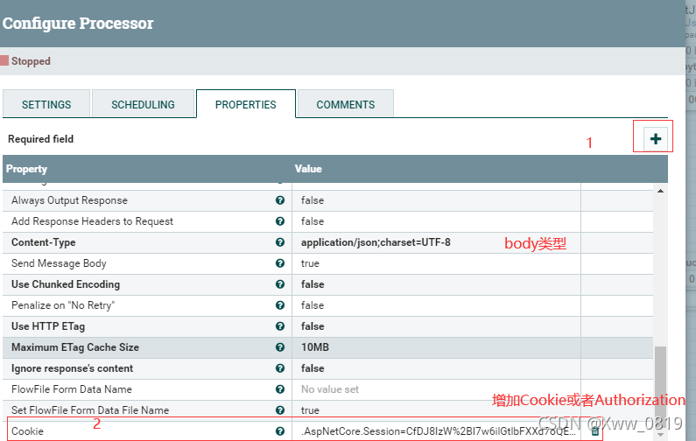696x441 pixels.
Task: Edit Maximum ETag Cache Size value 10MB
Action: 436,347
